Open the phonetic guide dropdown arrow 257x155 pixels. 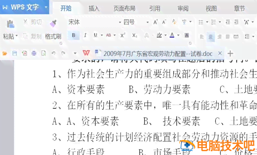coord(191,22)
